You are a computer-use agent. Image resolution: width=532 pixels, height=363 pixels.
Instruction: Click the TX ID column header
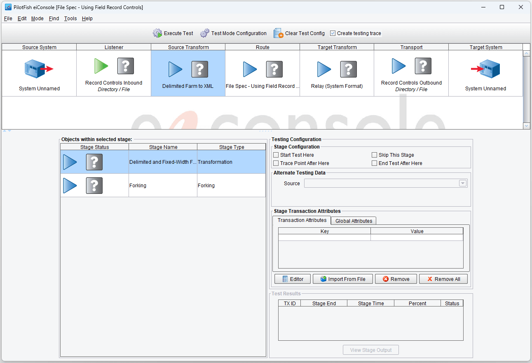(290, 304)
